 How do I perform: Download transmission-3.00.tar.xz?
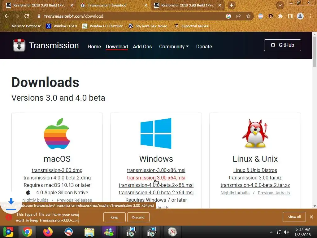(x=255, y=178)
